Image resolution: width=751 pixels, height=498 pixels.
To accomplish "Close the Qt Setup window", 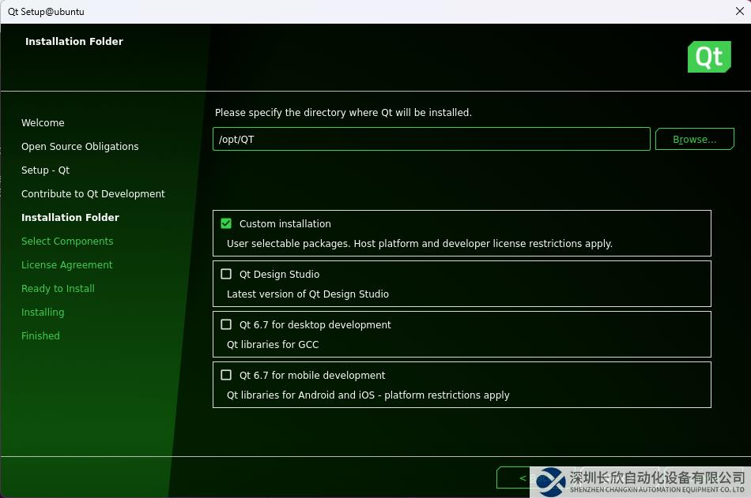I will tap(739, 11).
